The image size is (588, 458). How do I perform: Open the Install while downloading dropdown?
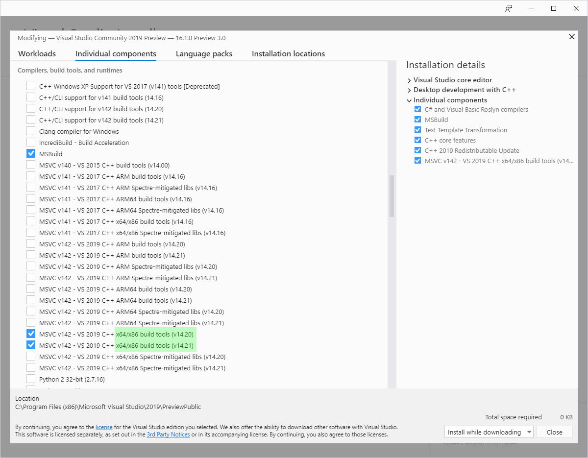tap(489, 432)
